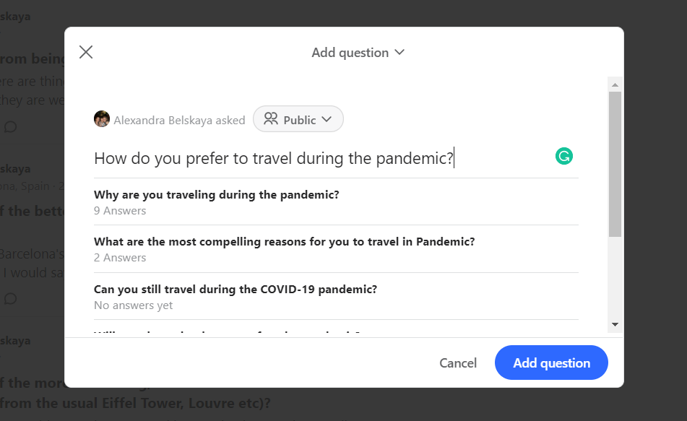Click the dialog scrollbar thumb
The image size is (687, 421).
615,164
